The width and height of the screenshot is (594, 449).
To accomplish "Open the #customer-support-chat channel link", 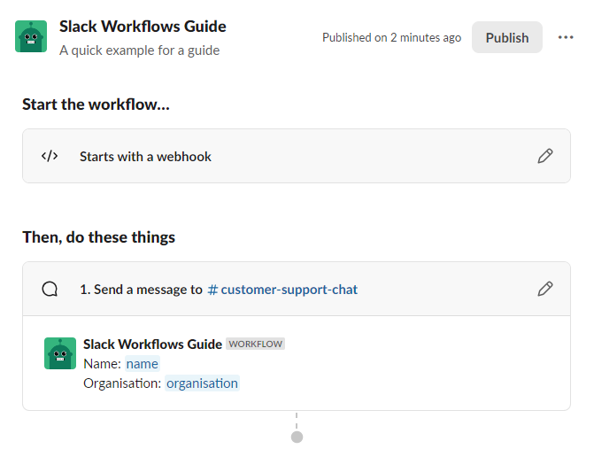I will pyautogui.click(x=282, y=290).
